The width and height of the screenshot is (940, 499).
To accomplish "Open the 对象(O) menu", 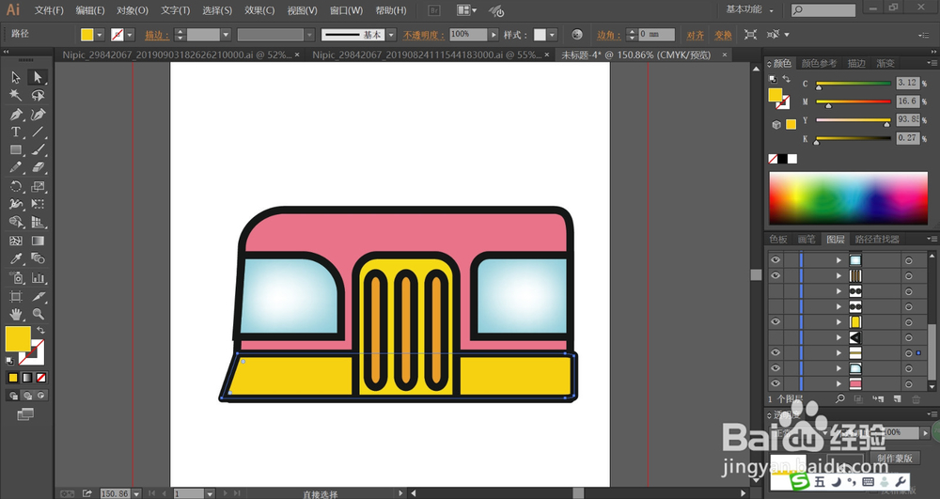I will click(x=133, y=10).
